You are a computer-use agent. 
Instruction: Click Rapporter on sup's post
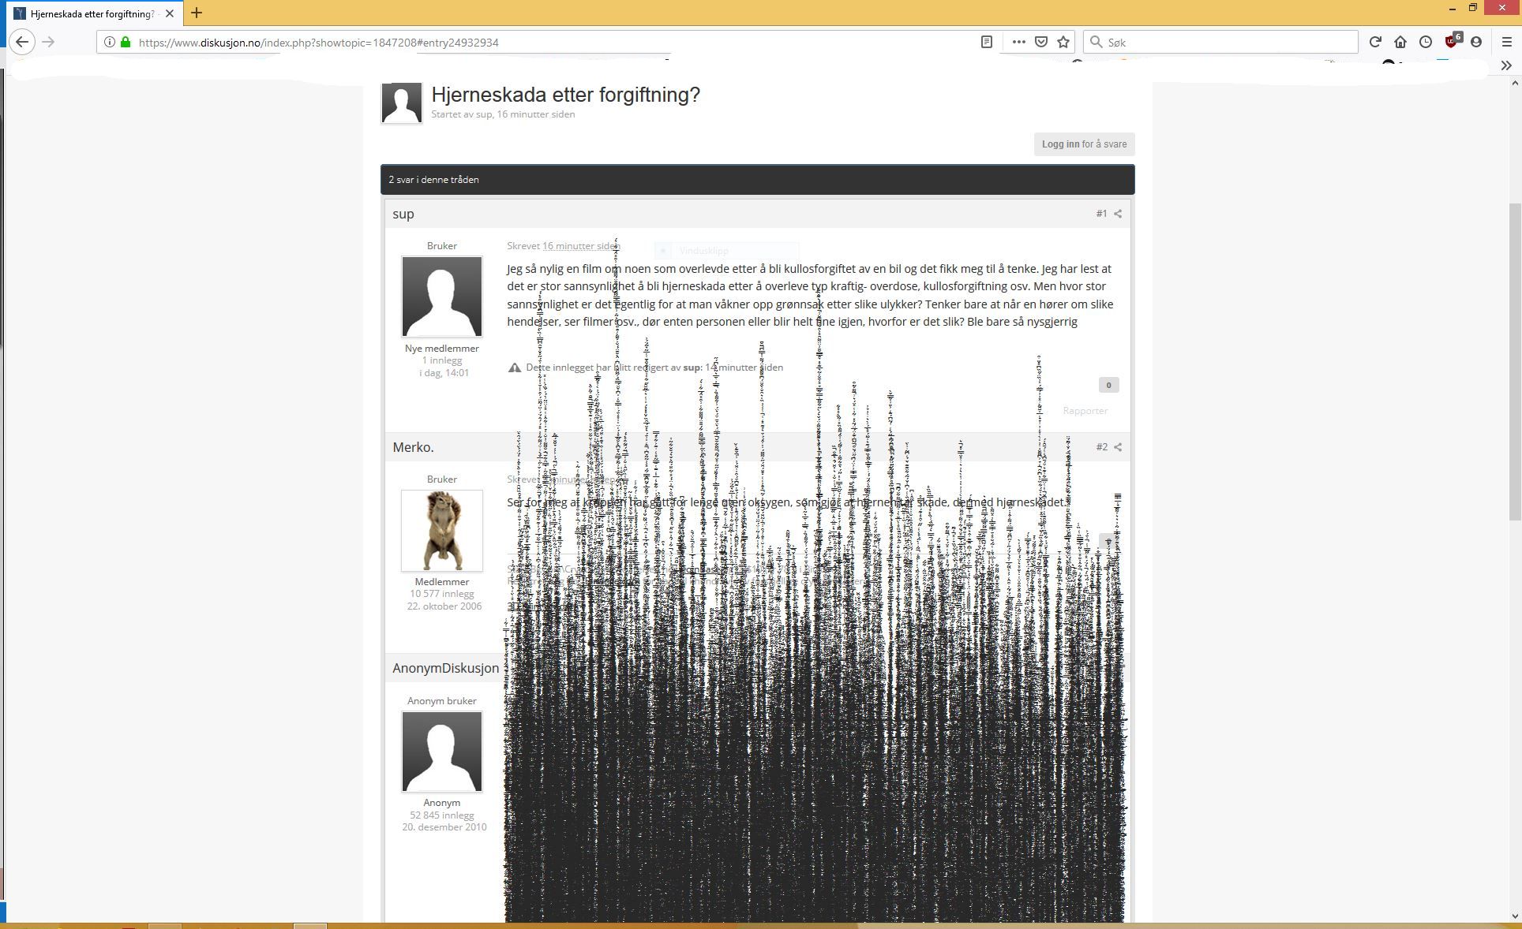[1085, 411]
